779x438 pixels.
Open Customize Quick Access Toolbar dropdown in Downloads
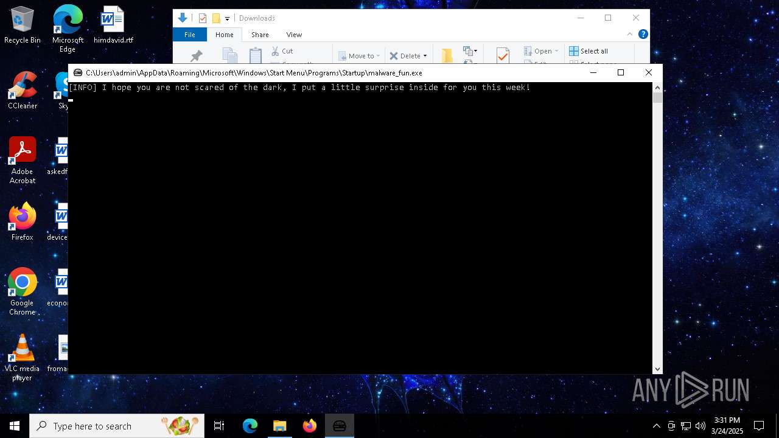click(x=227, y=19)
